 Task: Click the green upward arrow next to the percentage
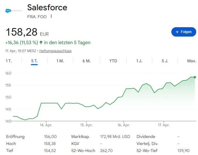(41, 42)
